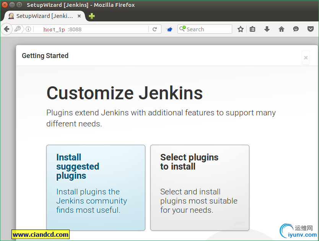319x241 pixels.
Task: Go to the Firefox home page icon
Action: tap(282, 29)
